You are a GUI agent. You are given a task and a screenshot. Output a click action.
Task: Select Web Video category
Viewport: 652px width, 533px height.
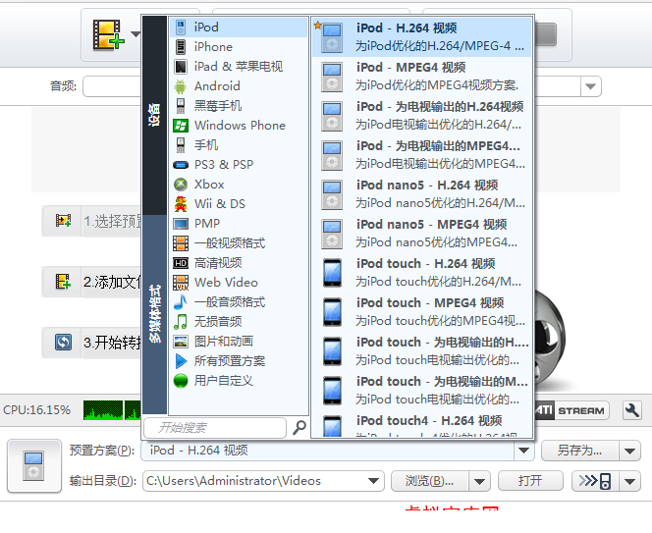(x=239, y=283)
